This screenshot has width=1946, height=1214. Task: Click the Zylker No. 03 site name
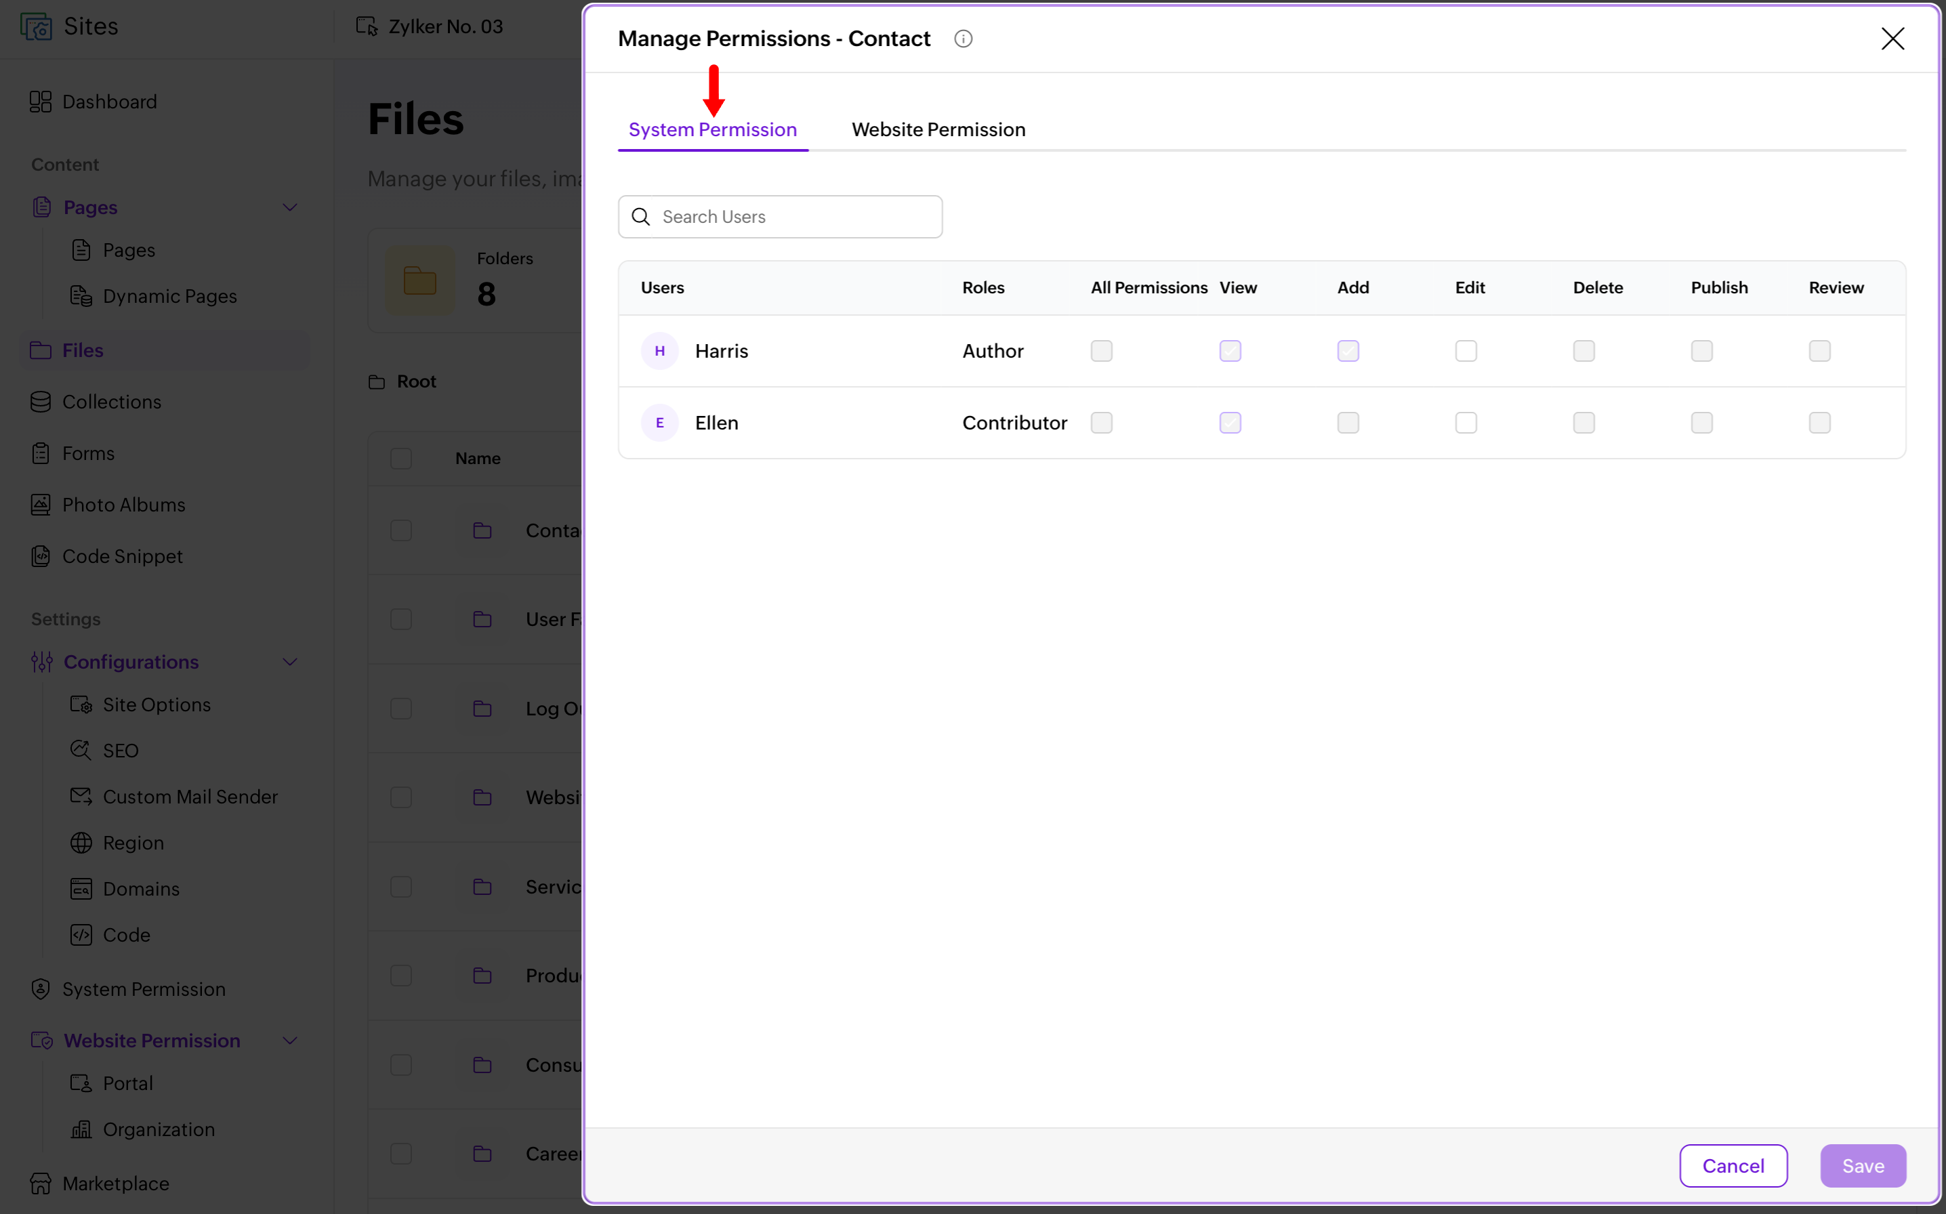click(446, 26)
